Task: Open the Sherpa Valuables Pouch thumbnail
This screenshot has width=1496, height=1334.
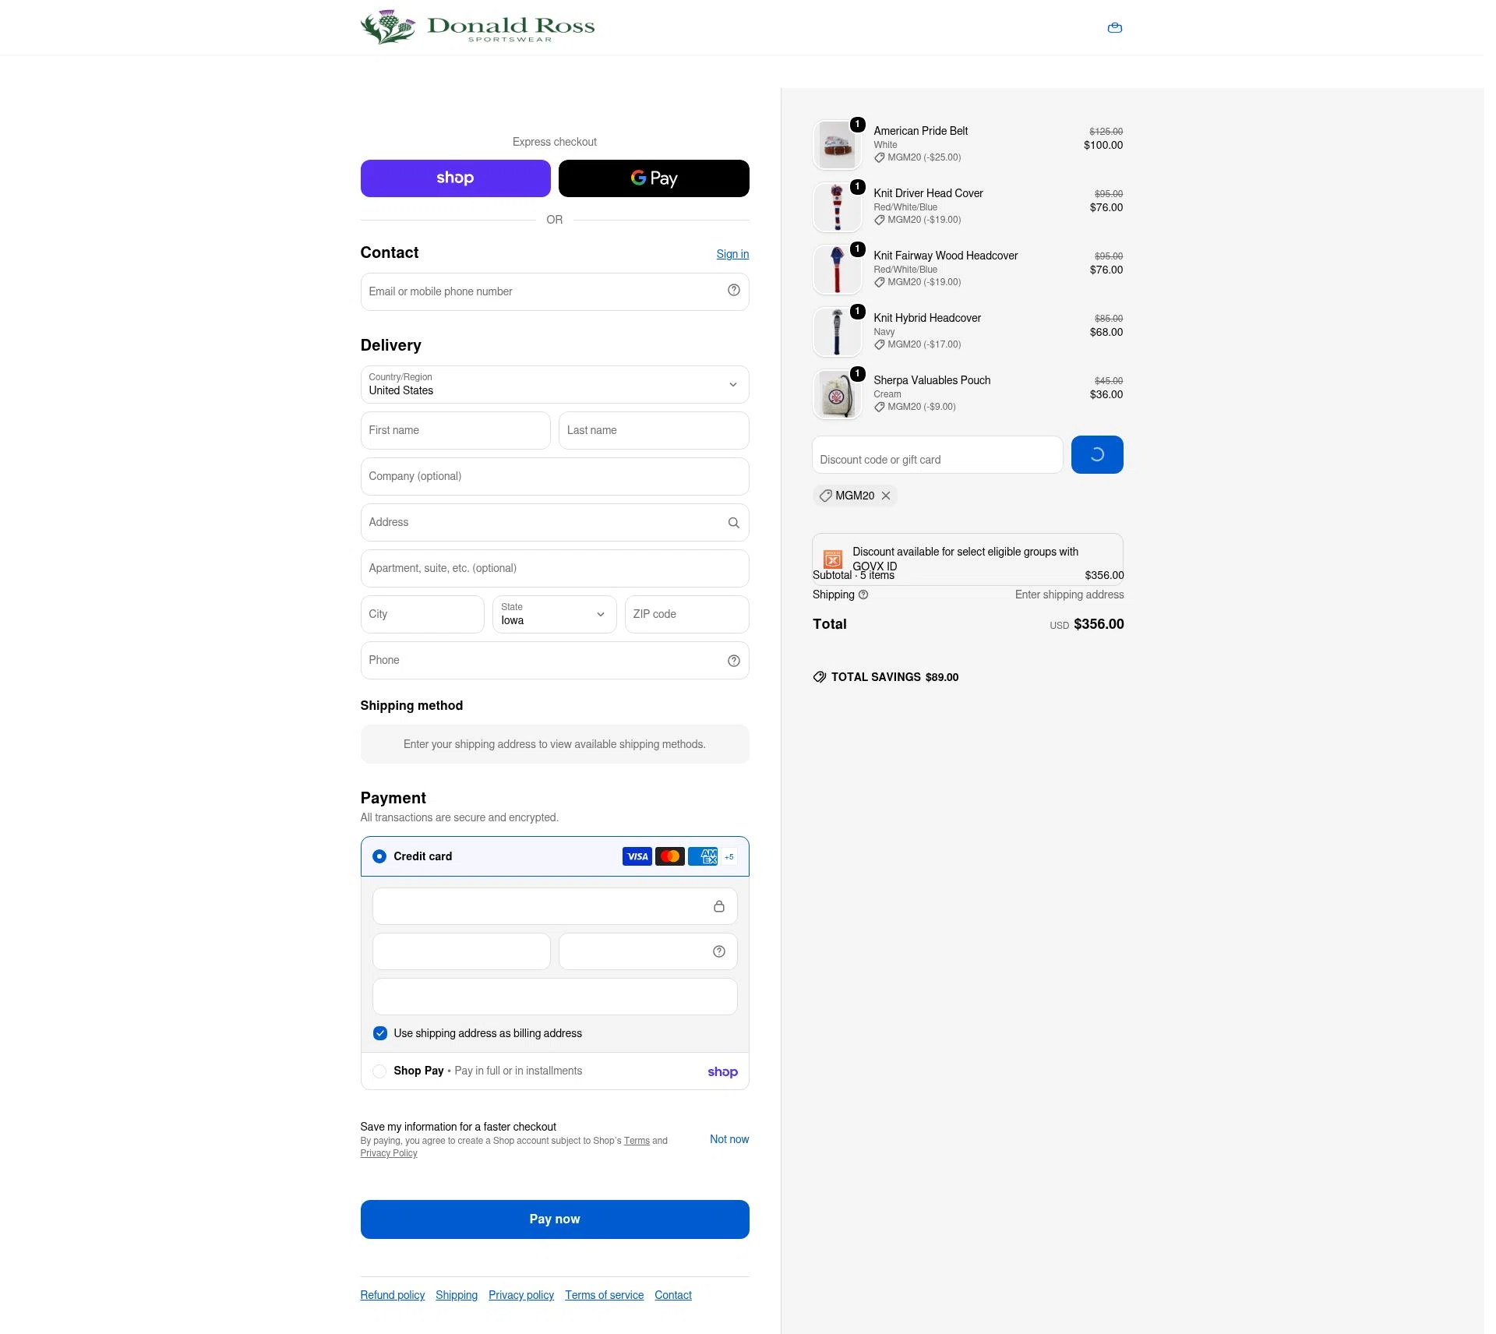Action: [x=838, y=394]
